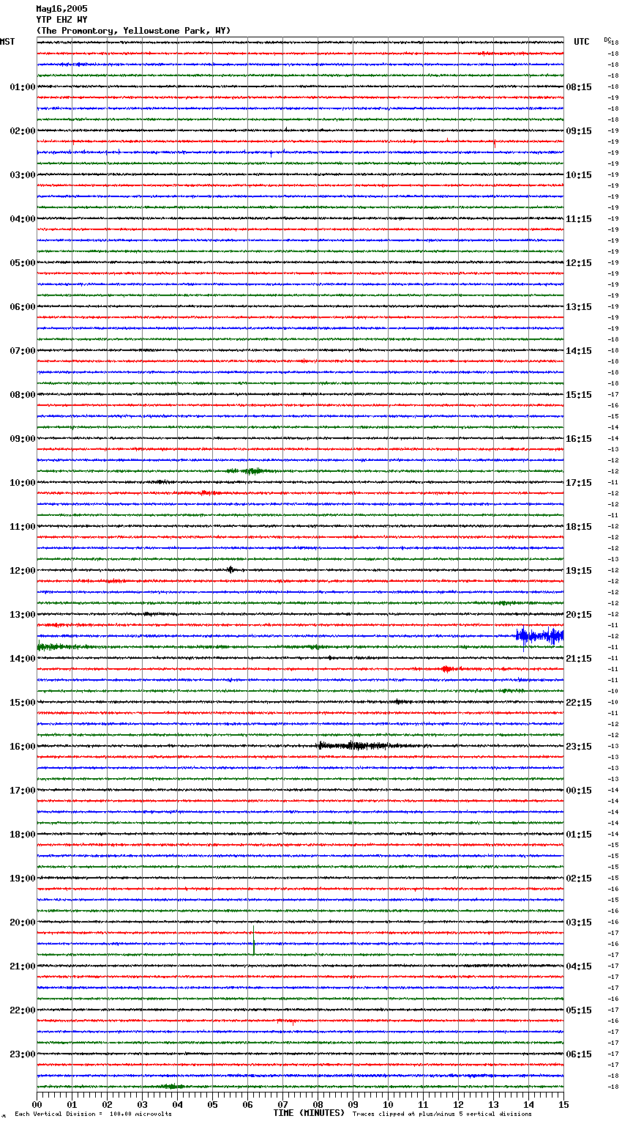622x1124 pixels.
Task: Click the large blue seismic burst near 20:15 UTC
Action: (x=539, y=636)
